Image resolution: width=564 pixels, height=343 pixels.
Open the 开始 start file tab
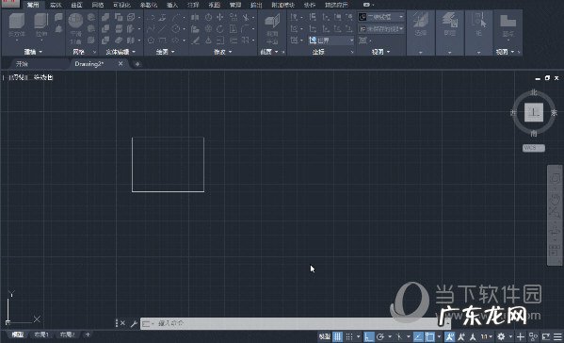click(x=23, y=64)
